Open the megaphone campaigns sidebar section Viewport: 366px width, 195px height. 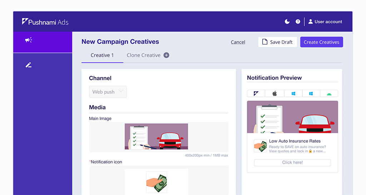pyautogui.click(x=29, y=40)
